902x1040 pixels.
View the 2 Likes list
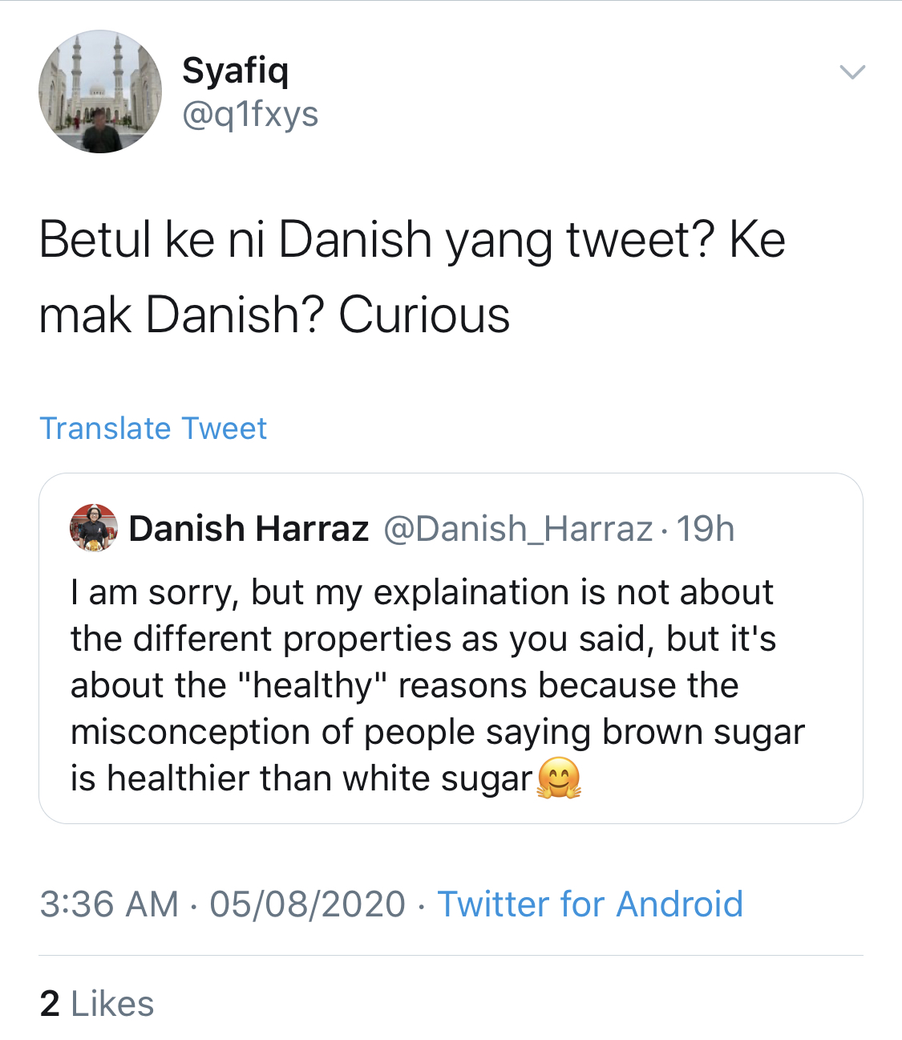point(97,1003)
